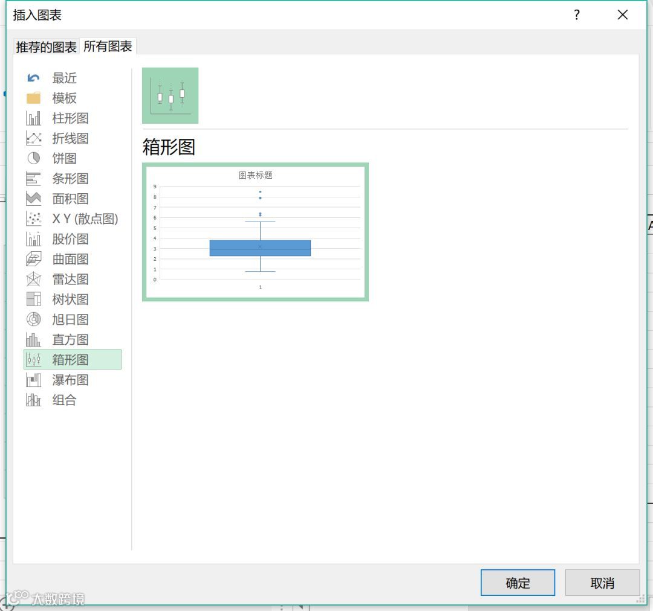
Task: Select the Sunburst (旭日图) icon
Action: coord(33,319)
